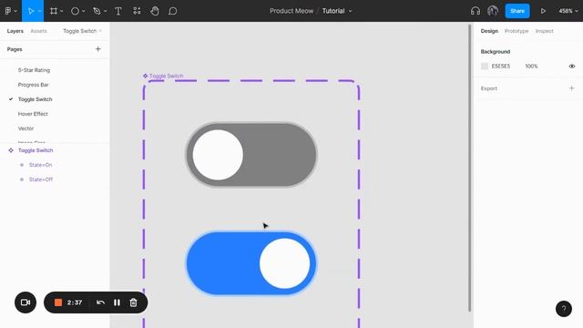Select the Move tool
The image size is (583, 328).
point(31,11)
